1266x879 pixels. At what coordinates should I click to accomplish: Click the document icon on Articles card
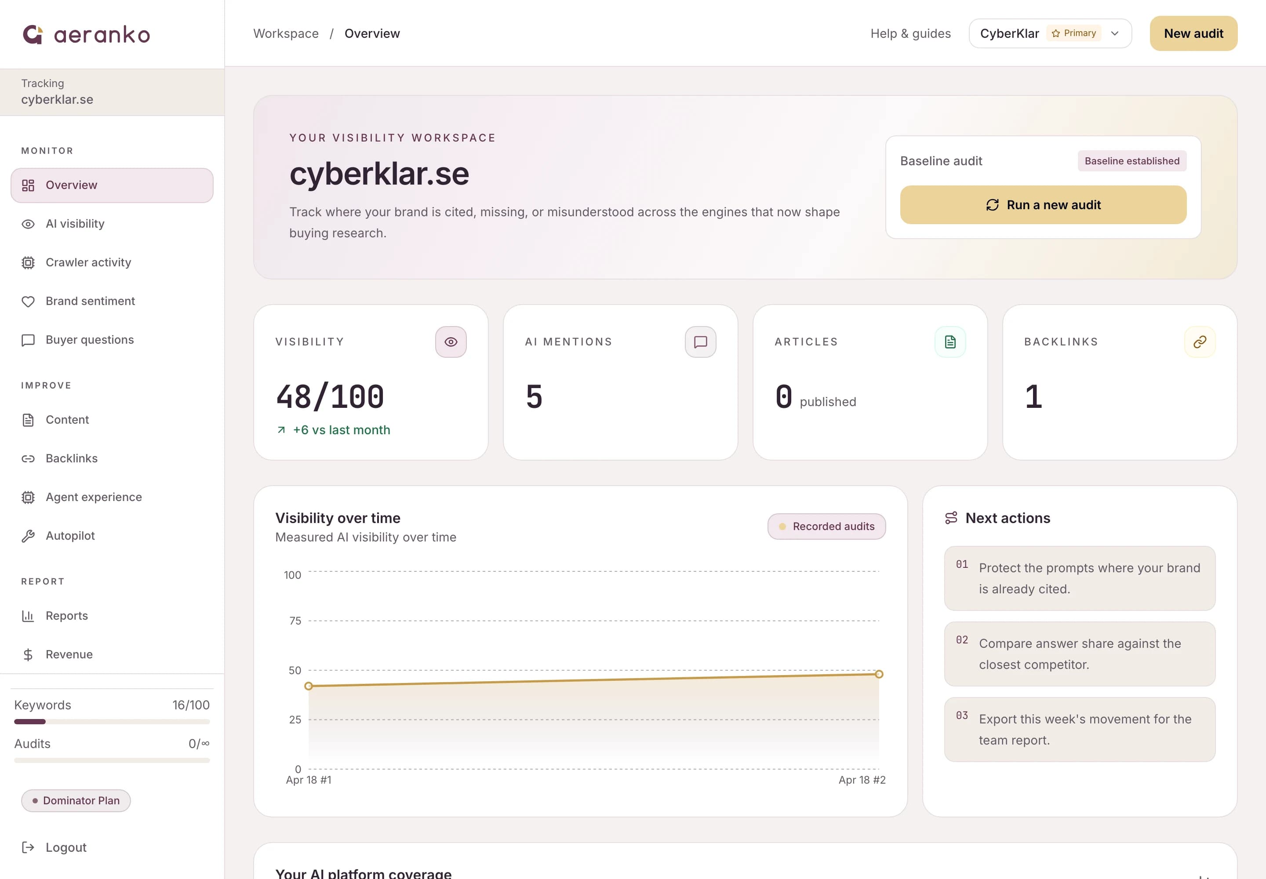click(950, 342)
